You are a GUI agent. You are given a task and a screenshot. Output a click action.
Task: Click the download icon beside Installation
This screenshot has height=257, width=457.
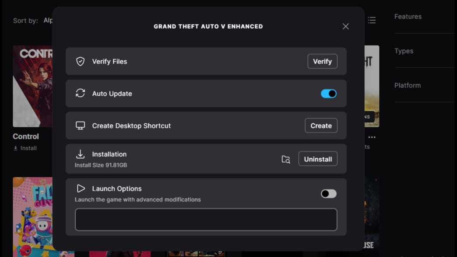point(80,153)
